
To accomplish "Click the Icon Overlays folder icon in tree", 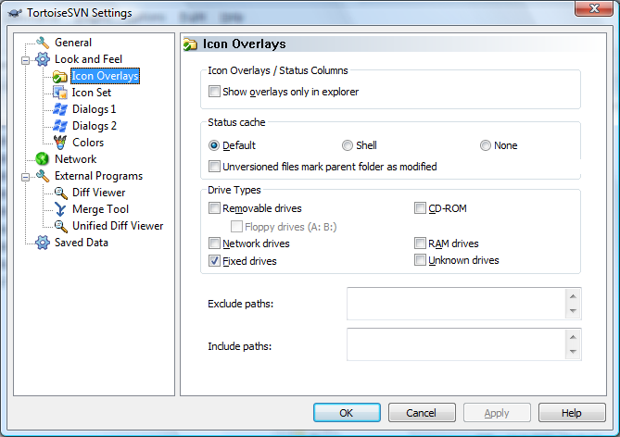I will (60, 76).
